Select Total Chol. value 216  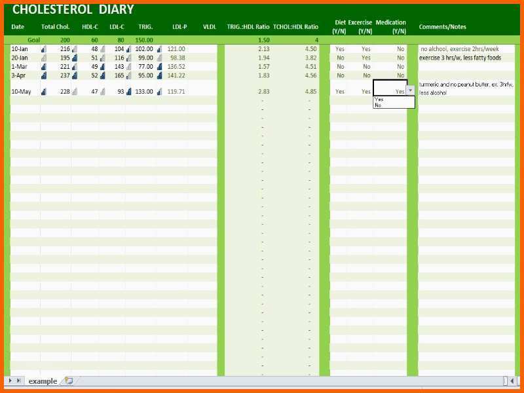(x=65, y=49)
